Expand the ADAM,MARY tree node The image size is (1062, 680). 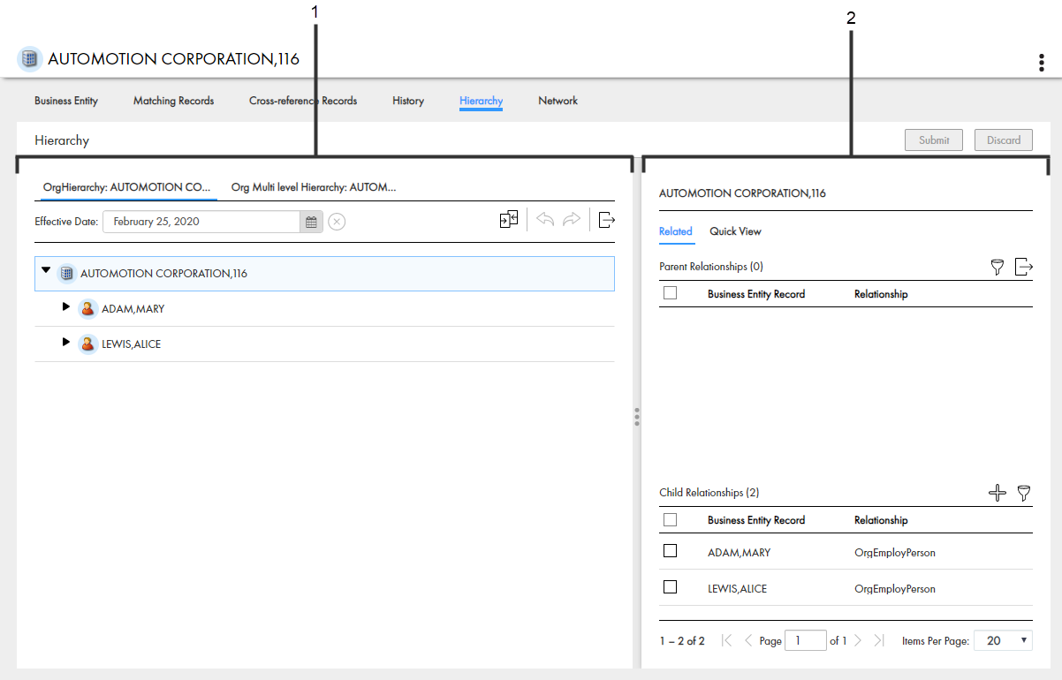pyautogui.click(x=65, y=307)
